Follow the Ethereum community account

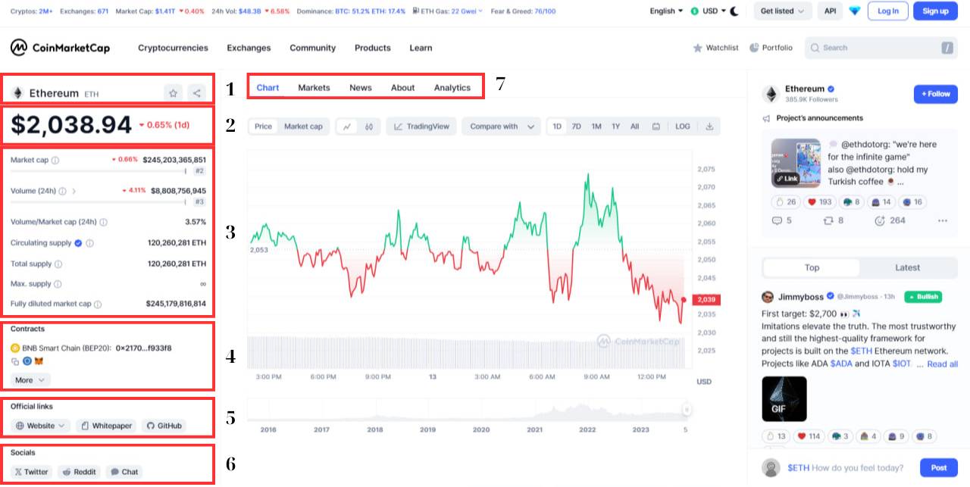(x=937, y=94)
